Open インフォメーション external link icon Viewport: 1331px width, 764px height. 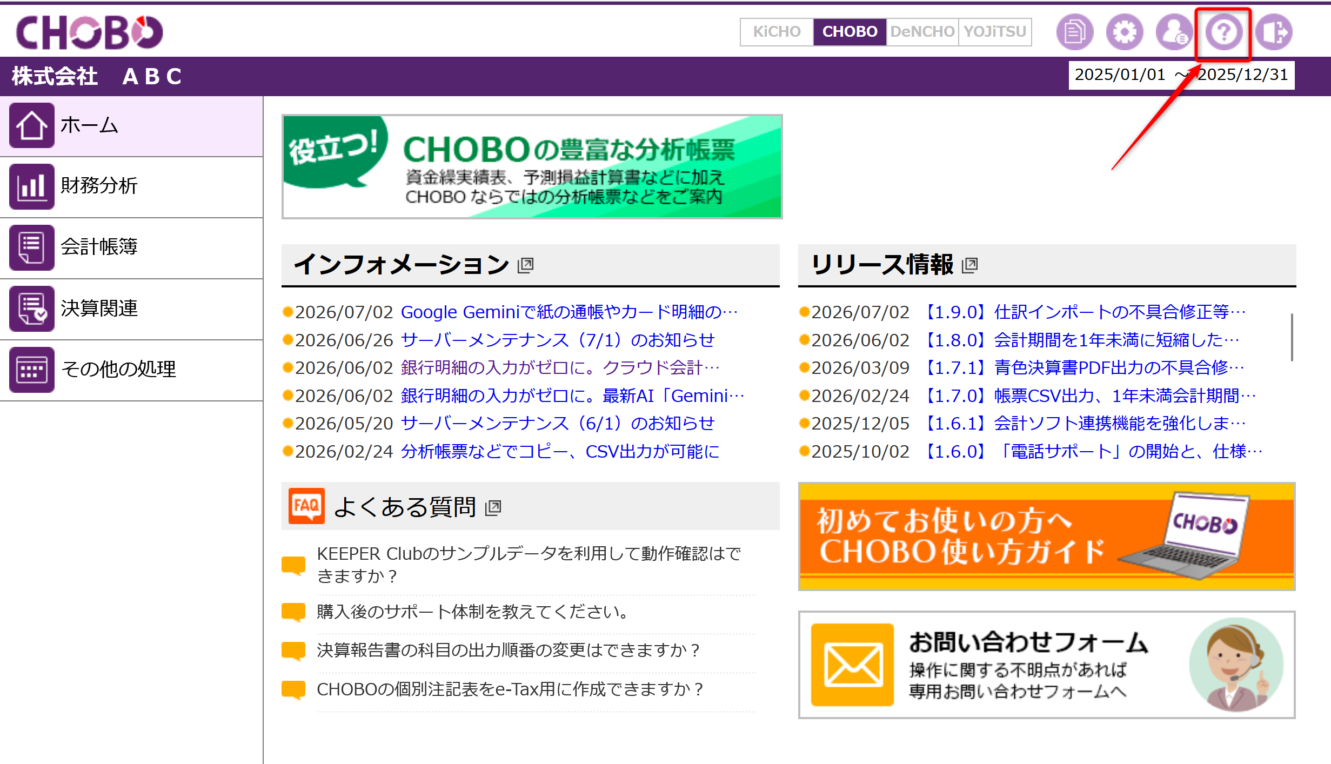pyautogui.click(x=525, y=265)
